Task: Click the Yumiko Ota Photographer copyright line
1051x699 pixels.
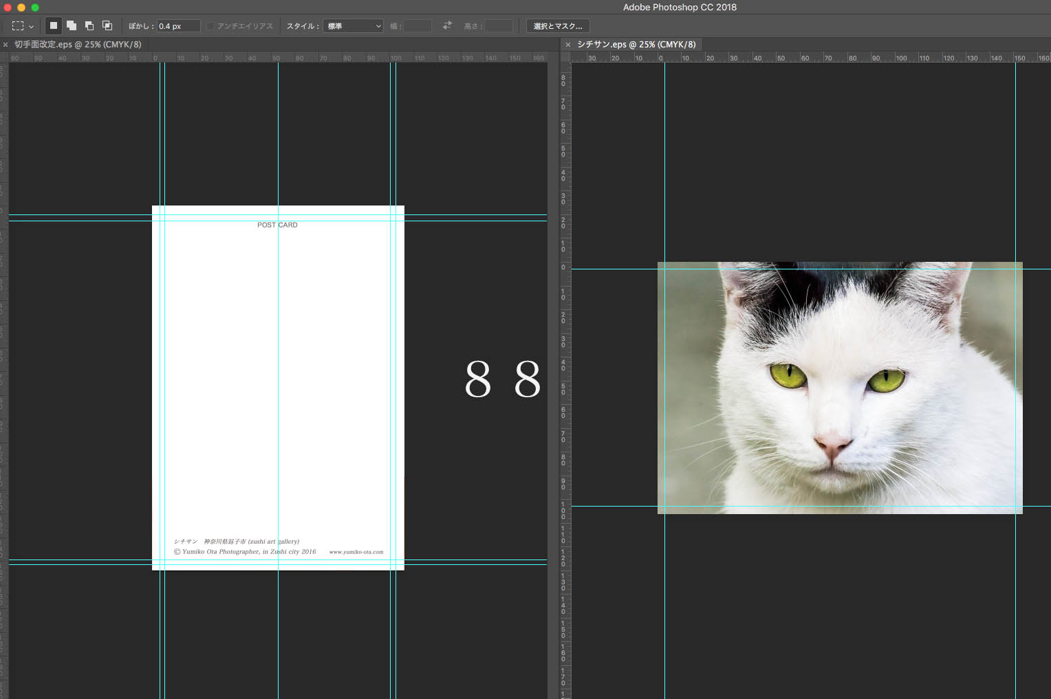Action: pyautogui.click(x=245, y=551)
